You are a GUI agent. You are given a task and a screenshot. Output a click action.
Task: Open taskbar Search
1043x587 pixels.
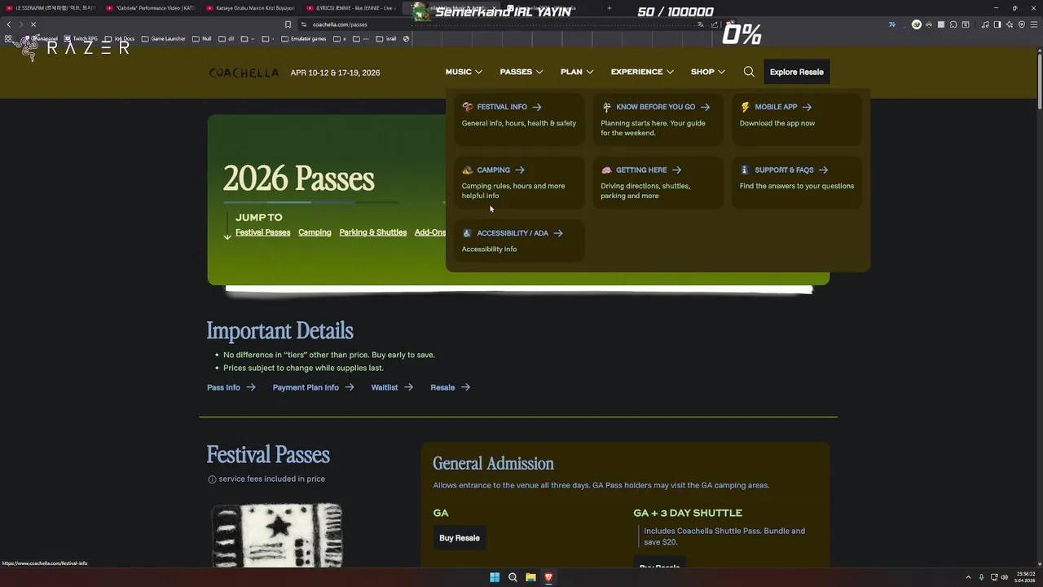point(513,577)
